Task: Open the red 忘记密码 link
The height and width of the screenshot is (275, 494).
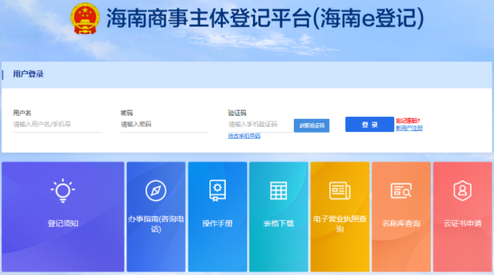Action: tap(408, 120)
